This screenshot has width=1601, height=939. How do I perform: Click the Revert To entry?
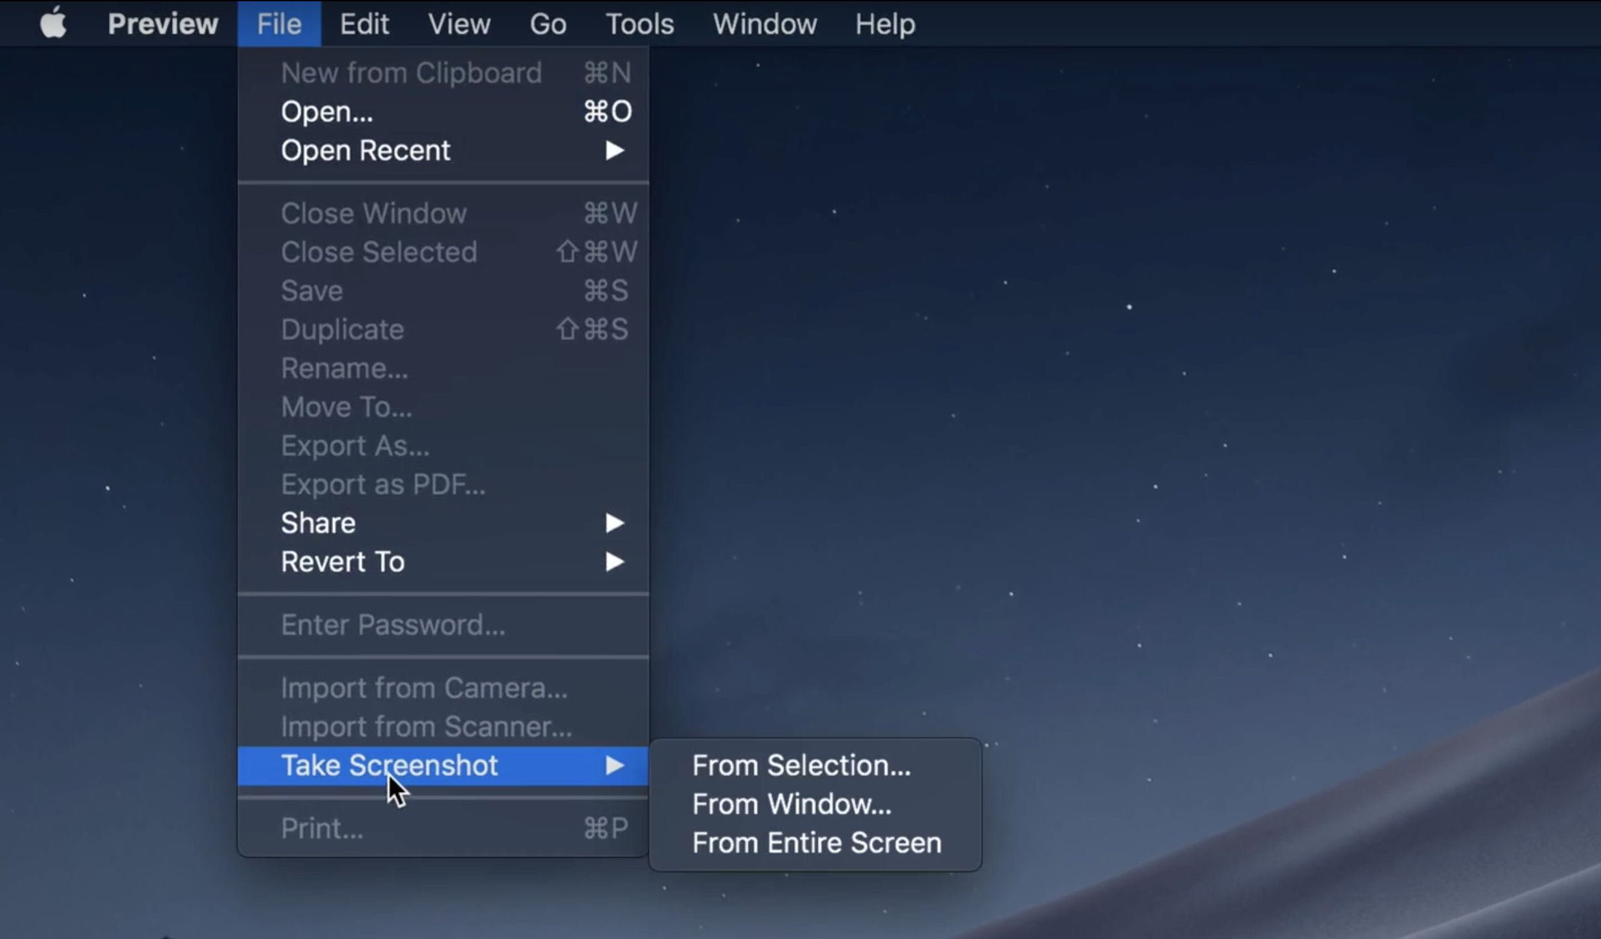click(343, 562)
